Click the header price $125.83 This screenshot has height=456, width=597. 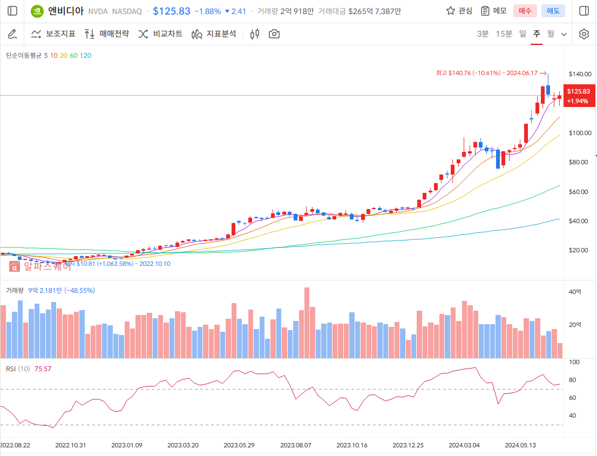click(171, 11)
